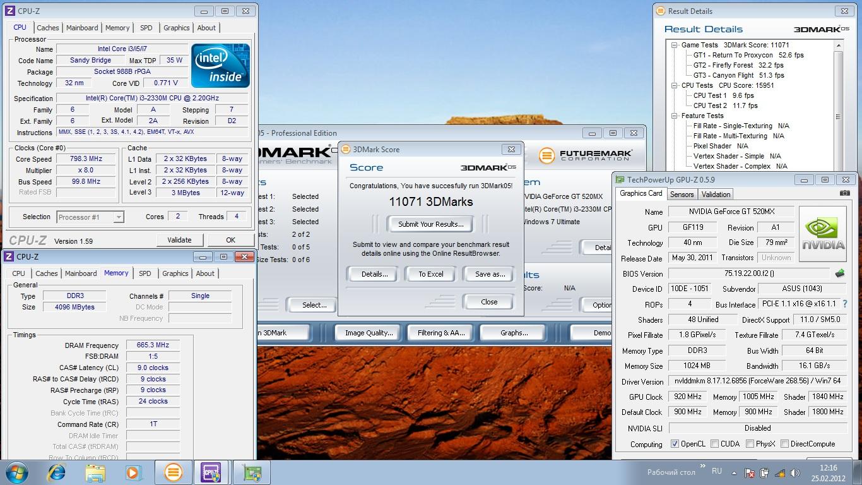Click Close in the 3DMark Score dialog
The height and width of the screenshot is (485, 862).
coord(489,302)
